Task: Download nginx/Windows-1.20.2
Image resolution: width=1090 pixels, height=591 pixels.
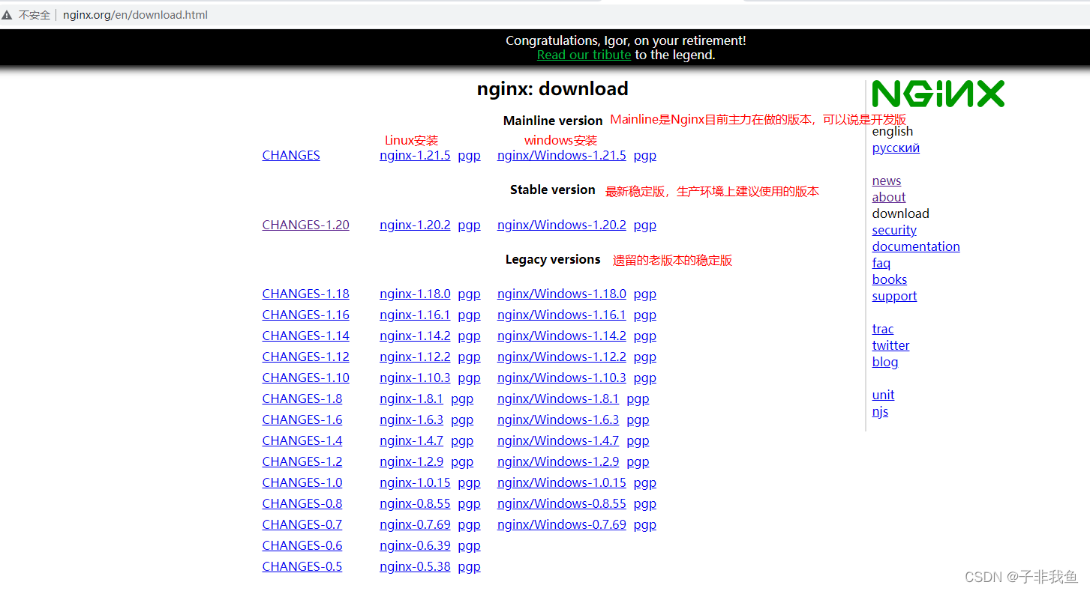Action: click(561, 225)
